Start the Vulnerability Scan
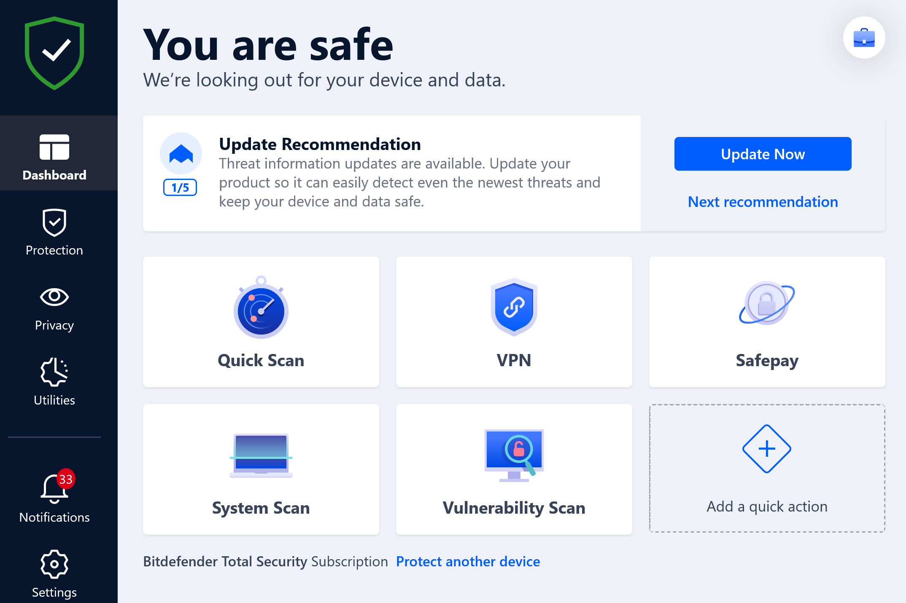This screenshot has height=603, width=906. point(514,469)
